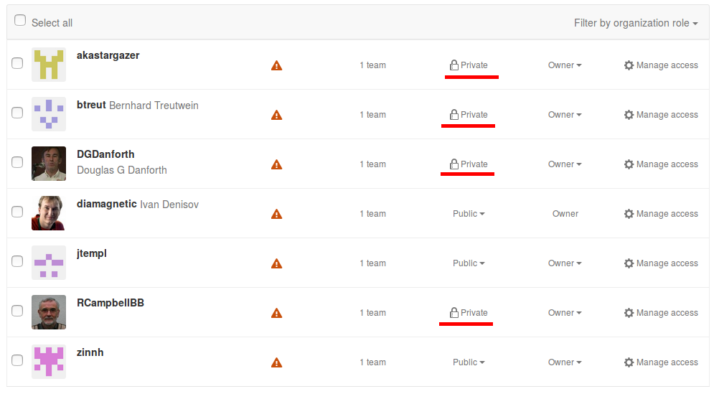Check the Select all checkbox
The width and height of the screenshot is (719, 394).
20,21
